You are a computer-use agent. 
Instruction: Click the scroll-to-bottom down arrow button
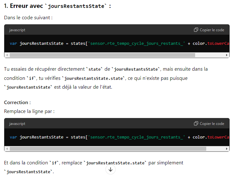point(111,170)
